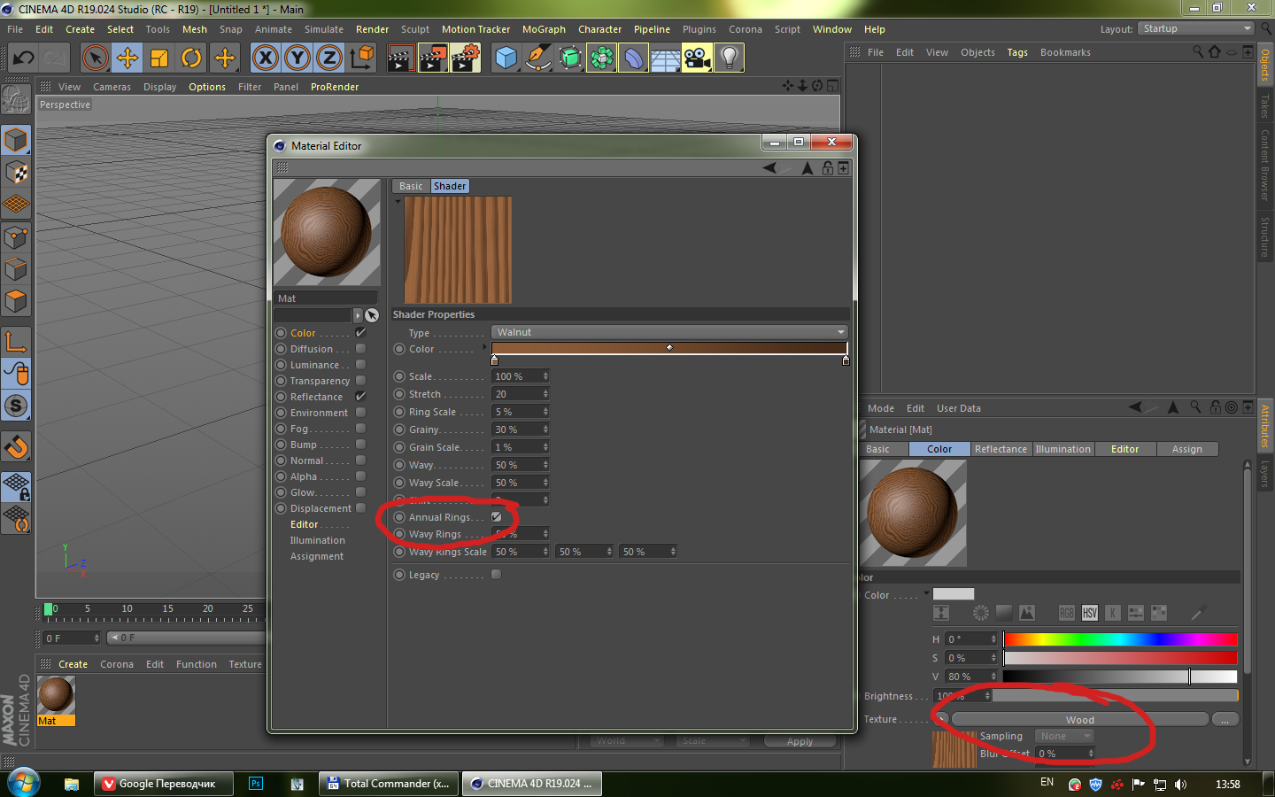Image resolution: width=1275 pixels, height=797 pixels.
Task: Select the Move tool in top toolbar
Action: click(127, 58)
